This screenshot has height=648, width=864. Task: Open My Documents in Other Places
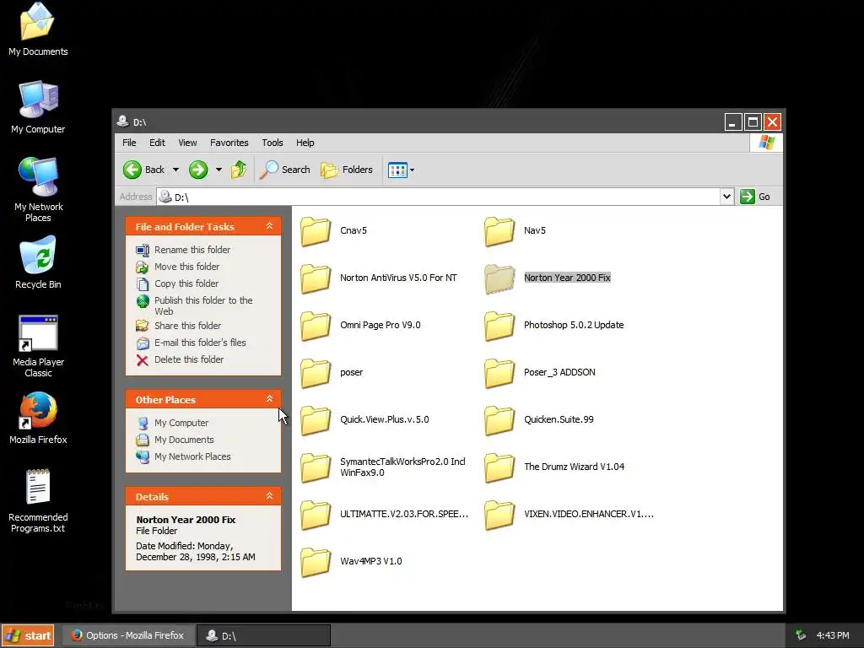tap(184, 440)
